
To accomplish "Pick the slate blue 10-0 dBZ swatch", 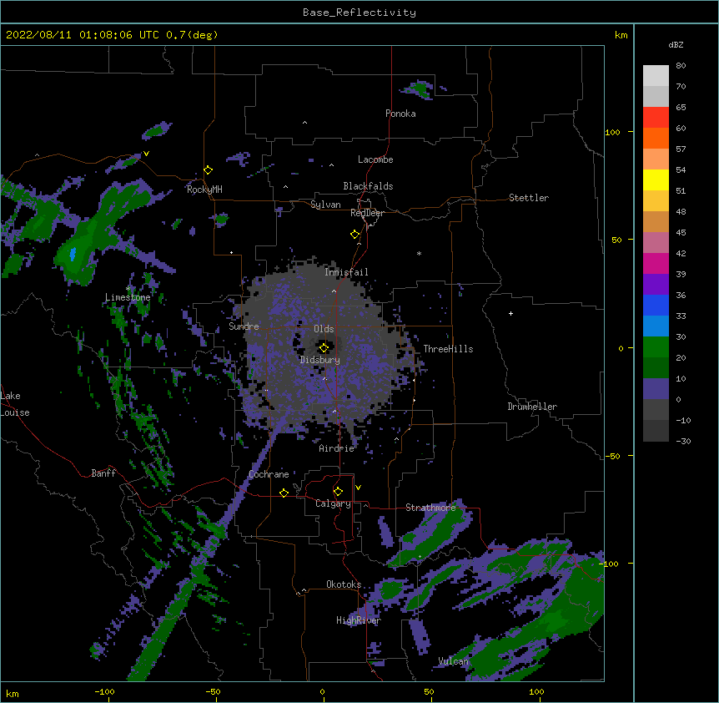I will pos(656,389).
